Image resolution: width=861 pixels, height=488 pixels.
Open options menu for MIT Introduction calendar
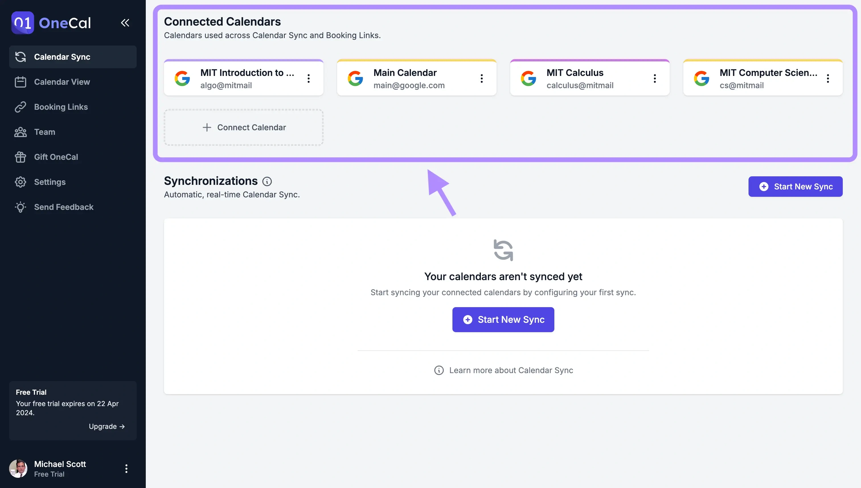pyautogui.click(x=309, y=78)
